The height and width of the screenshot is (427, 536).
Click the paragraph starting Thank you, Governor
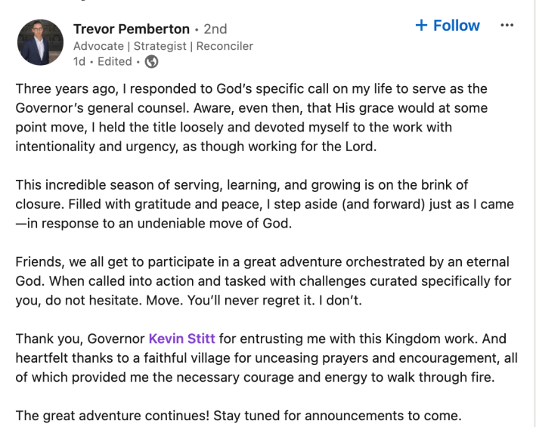click(x=267, y=358)
